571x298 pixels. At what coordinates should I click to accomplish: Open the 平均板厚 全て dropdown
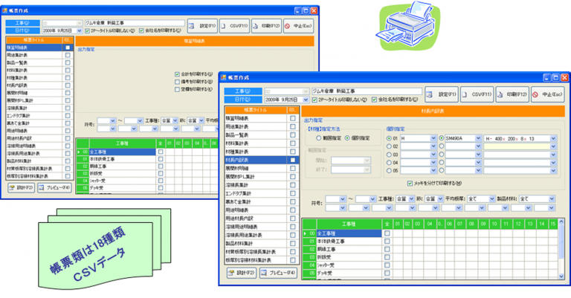coord(492,199)
